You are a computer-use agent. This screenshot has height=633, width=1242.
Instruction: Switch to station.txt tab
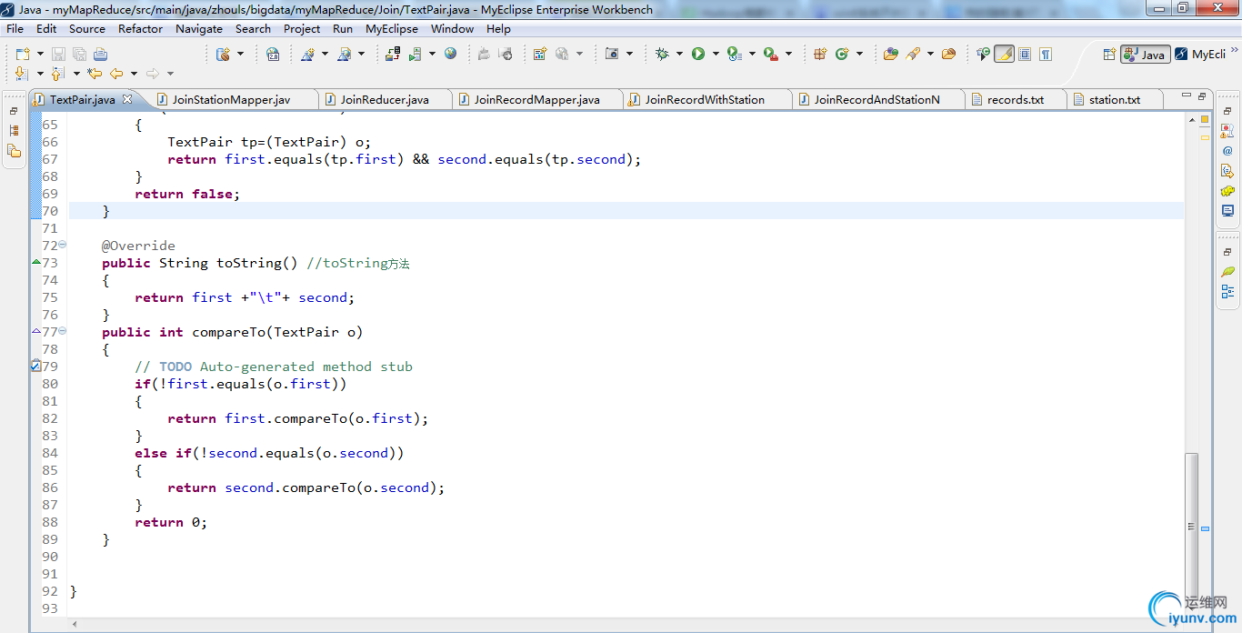[1114, 99]
